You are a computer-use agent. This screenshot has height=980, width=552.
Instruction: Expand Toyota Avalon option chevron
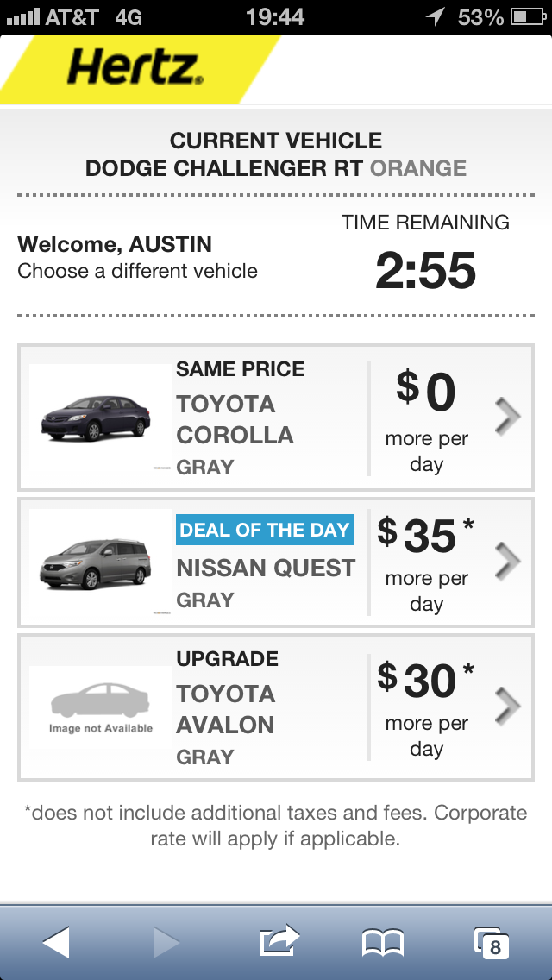507,707
